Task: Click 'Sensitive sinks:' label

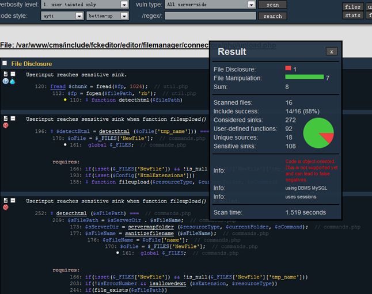Action: (234, 146)
